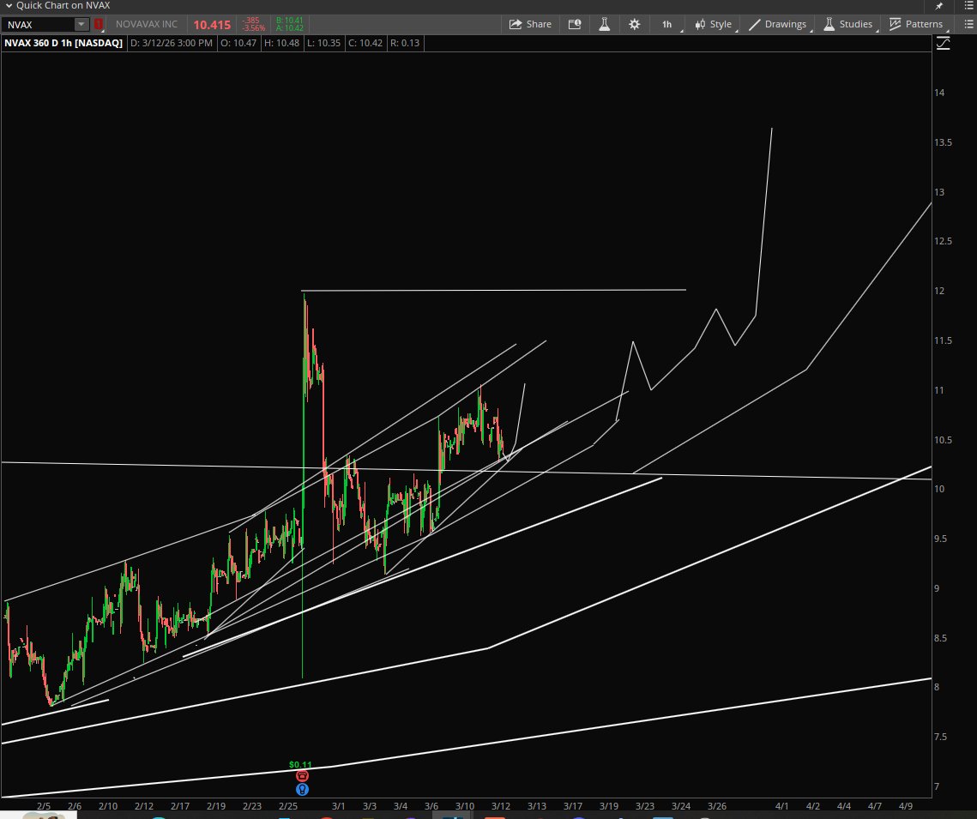This screenshot has height=819, width=977.
Task: Open the 1h time frame dropdown
Action: click(x=667, y=24)
